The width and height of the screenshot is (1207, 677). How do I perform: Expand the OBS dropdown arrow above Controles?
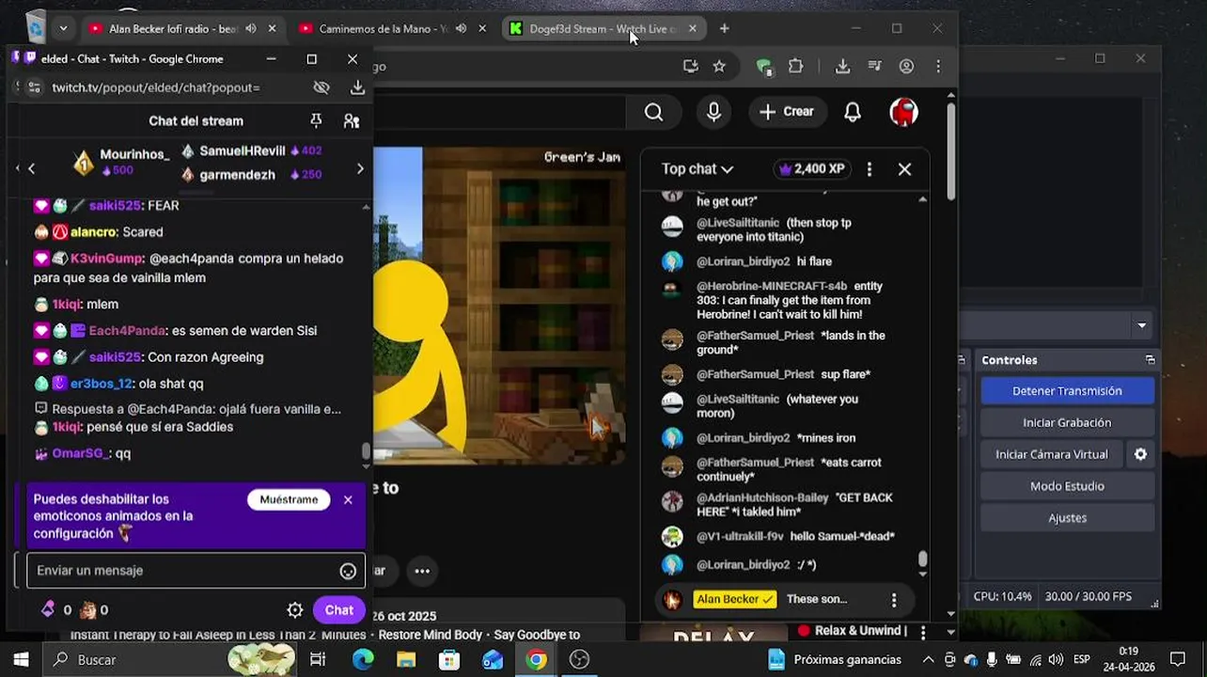pyautogui.click(x=1141, y=326)
